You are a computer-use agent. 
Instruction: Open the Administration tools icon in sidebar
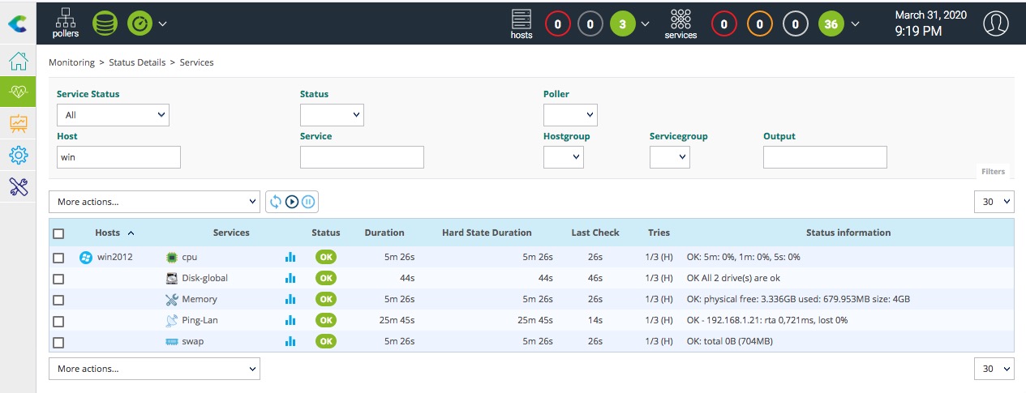(18, 186)
